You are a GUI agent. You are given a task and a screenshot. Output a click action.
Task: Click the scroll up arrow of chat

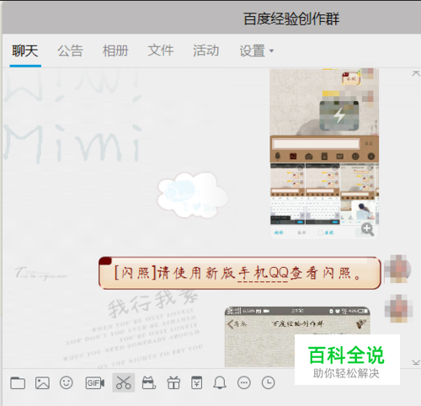click(x=416, y=73)
